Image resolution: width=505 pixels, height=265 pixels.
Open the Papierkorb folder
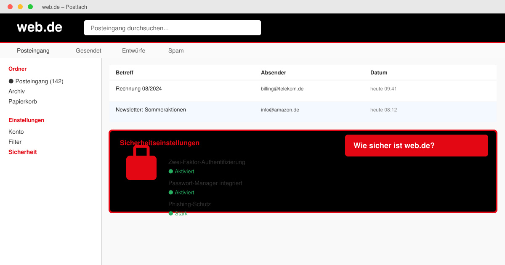click(23, 101)
